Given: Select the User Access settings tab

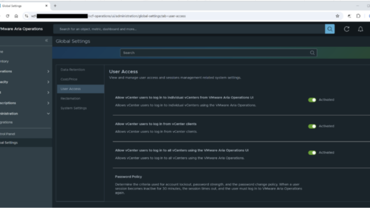Looking at the screenshot, I should 81,89.
